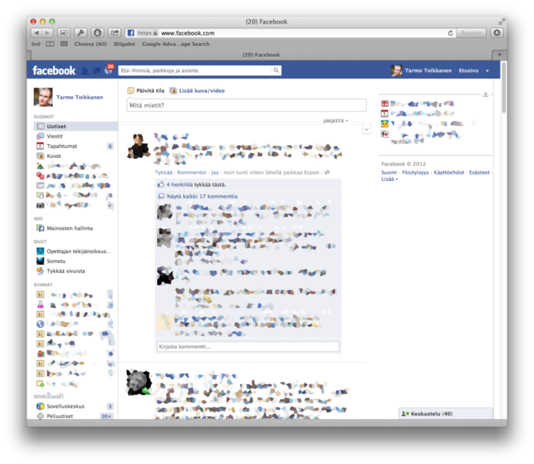The width and height of the screenshot is (534, 464).
Task: Open friend requests icon in the blue bar
Action: click(x=85, y=71)
